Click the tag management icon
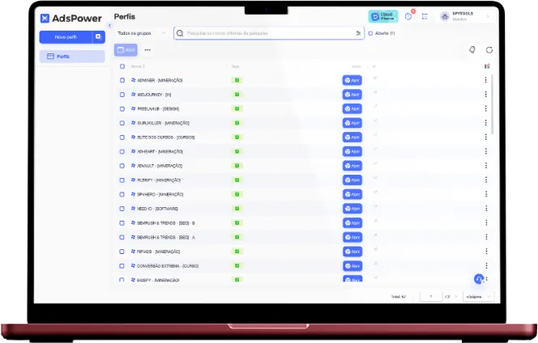The width and height of the screenshot is (538, 343). [x=472, y=50]
